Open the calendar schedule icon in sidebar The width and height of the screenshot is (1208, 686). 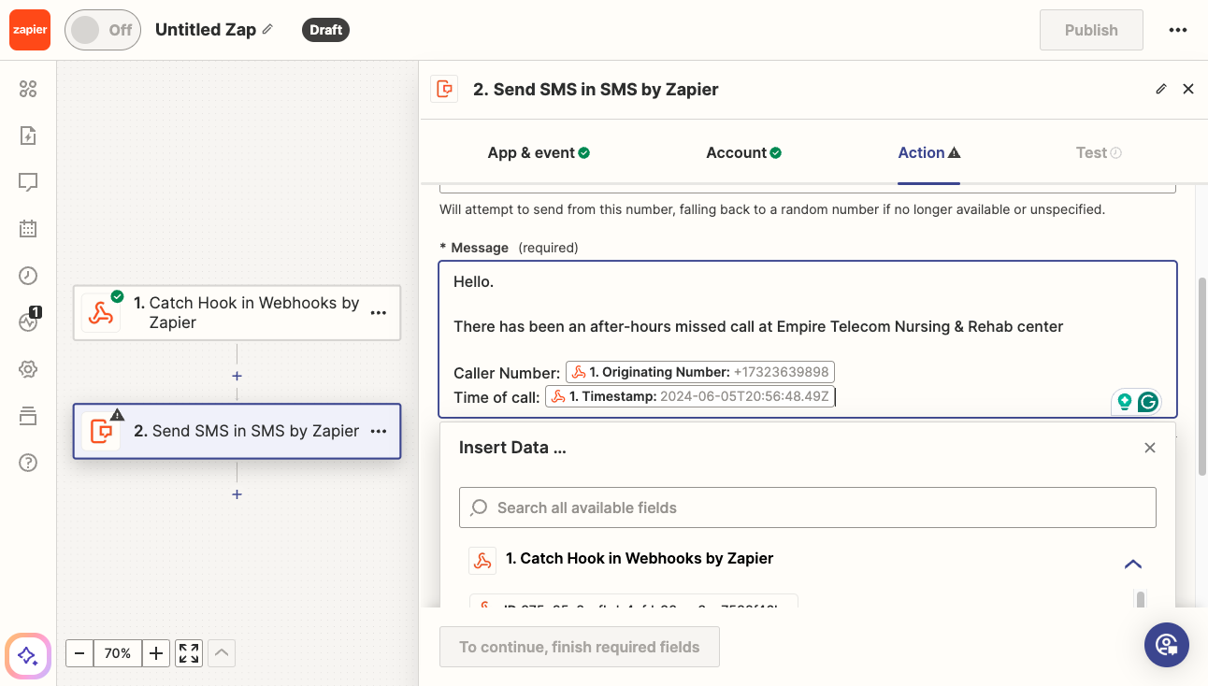click(28, 228)
